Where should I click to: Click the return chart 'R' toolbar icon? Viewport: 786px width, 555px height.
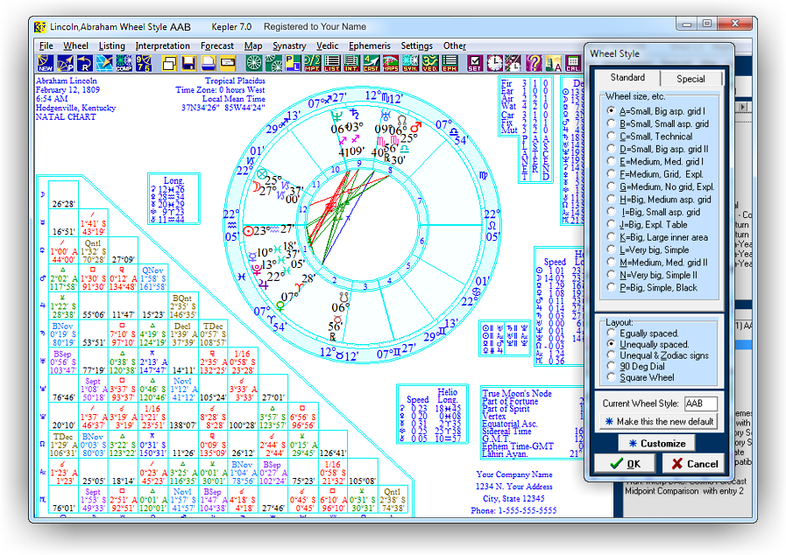tap(84, 63)
